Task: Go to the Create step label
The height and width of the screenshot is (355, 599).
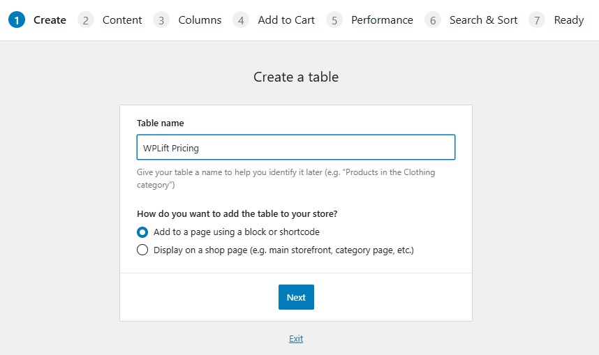Action: pyautogui.click(x=50, y=20)
